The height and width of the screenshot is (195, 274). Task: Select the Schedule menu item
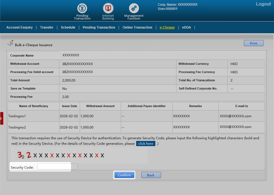68,27
